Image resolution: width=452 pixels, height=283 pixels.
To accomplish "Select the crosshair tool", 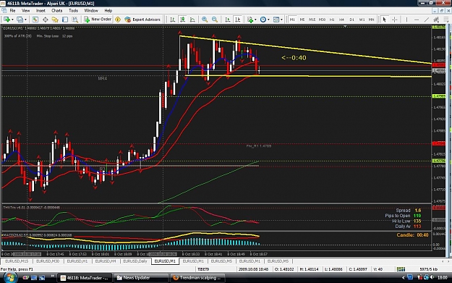I will (x=394, y=20).
